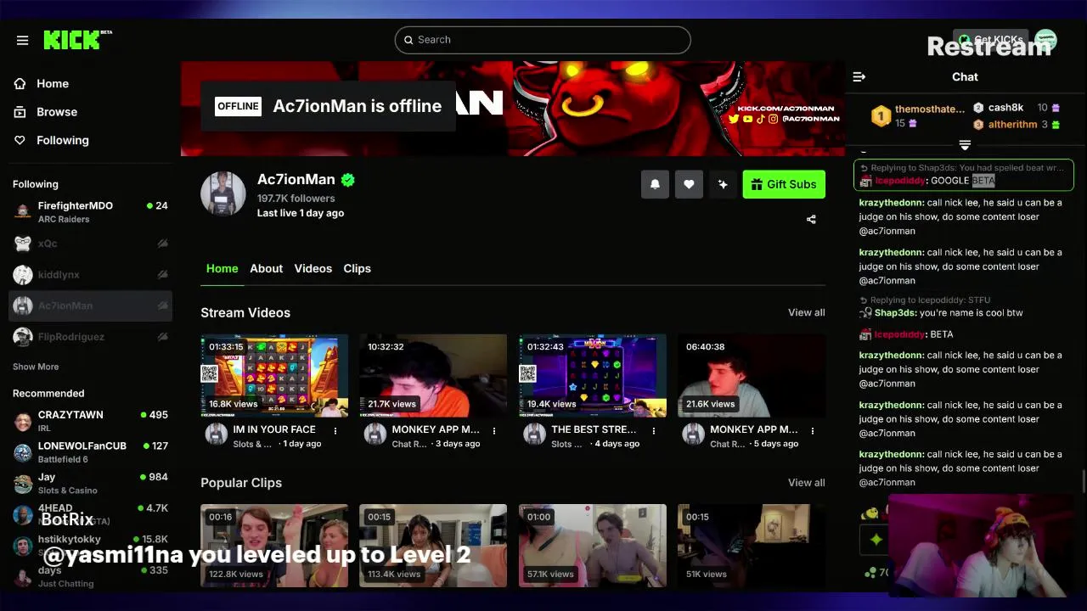Click View all for Stream Videos
The width and height of the screenshot is (1087, 611).
point(806,312)
